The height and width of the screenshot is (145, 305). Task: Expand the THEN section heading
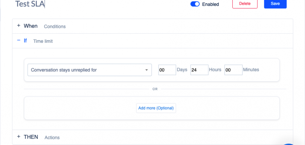(x=31, y=137)
